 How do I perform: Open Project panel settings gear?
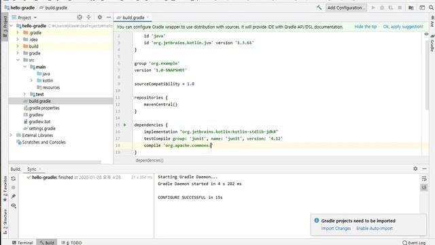[100, 17]
